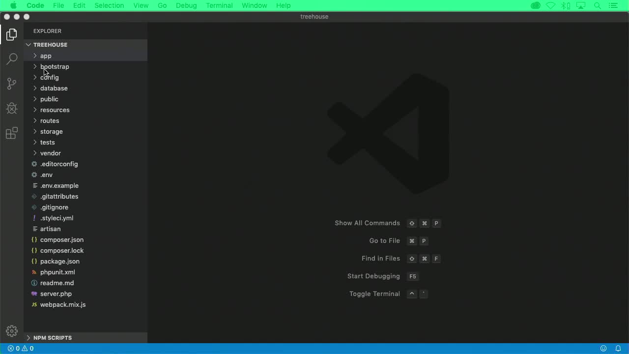The width and height of the screenshot is (629, 354).
Task: Open the Source Control view icon
Action: (x=12, y=84)
